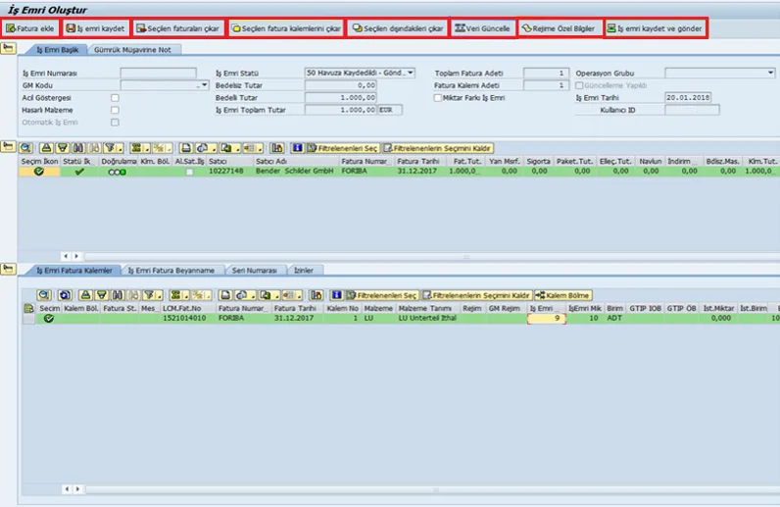Viewport: 780px width, 507px height.
Task: Click blue Info icon in lower items grid
Action: point(337,295)
